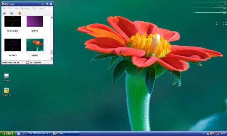
Task: Open the Help menu in Pictures
Action: coord(41,8)
